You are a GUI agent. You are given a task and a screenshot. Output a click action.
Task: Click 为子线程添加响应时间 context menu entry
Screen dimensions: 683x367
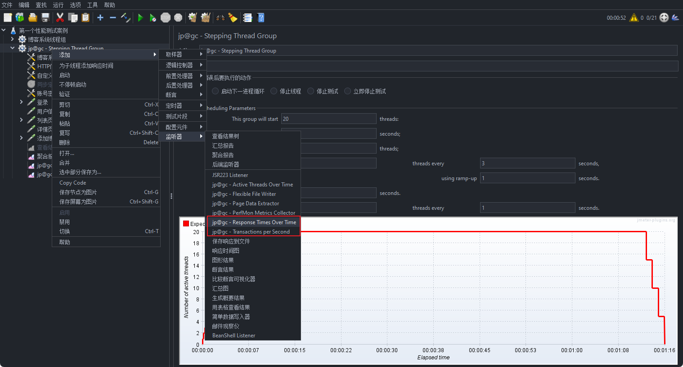pyautogui.click(x=106, y=66)
